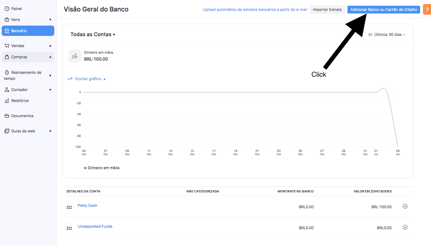Open the Últimos 30 dias period dropdown
The image size is (431, 245).
pos(387,34)
